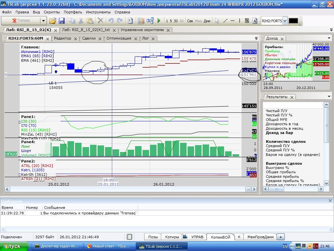Open the RIH2:FORTS instrument dropdown
Image resolution: width=334 pixels, height=251 pixels.
[285, 21]
